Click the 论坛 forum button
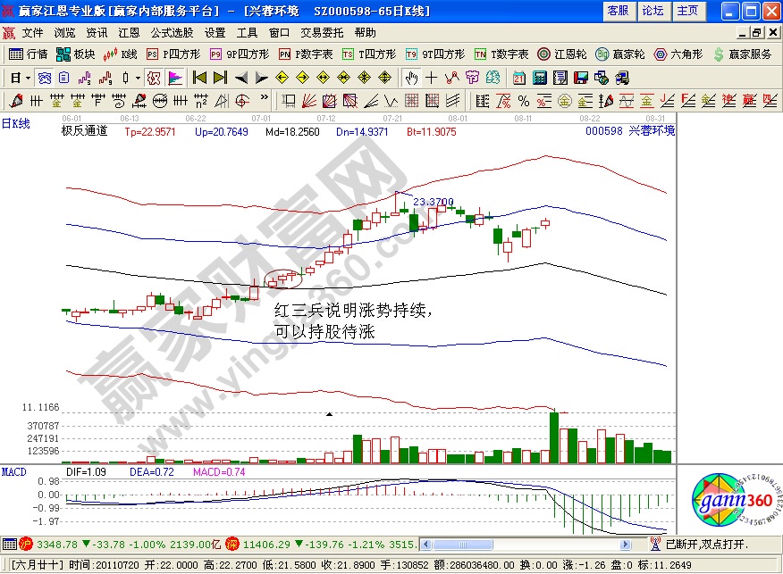 pos(652,11)
